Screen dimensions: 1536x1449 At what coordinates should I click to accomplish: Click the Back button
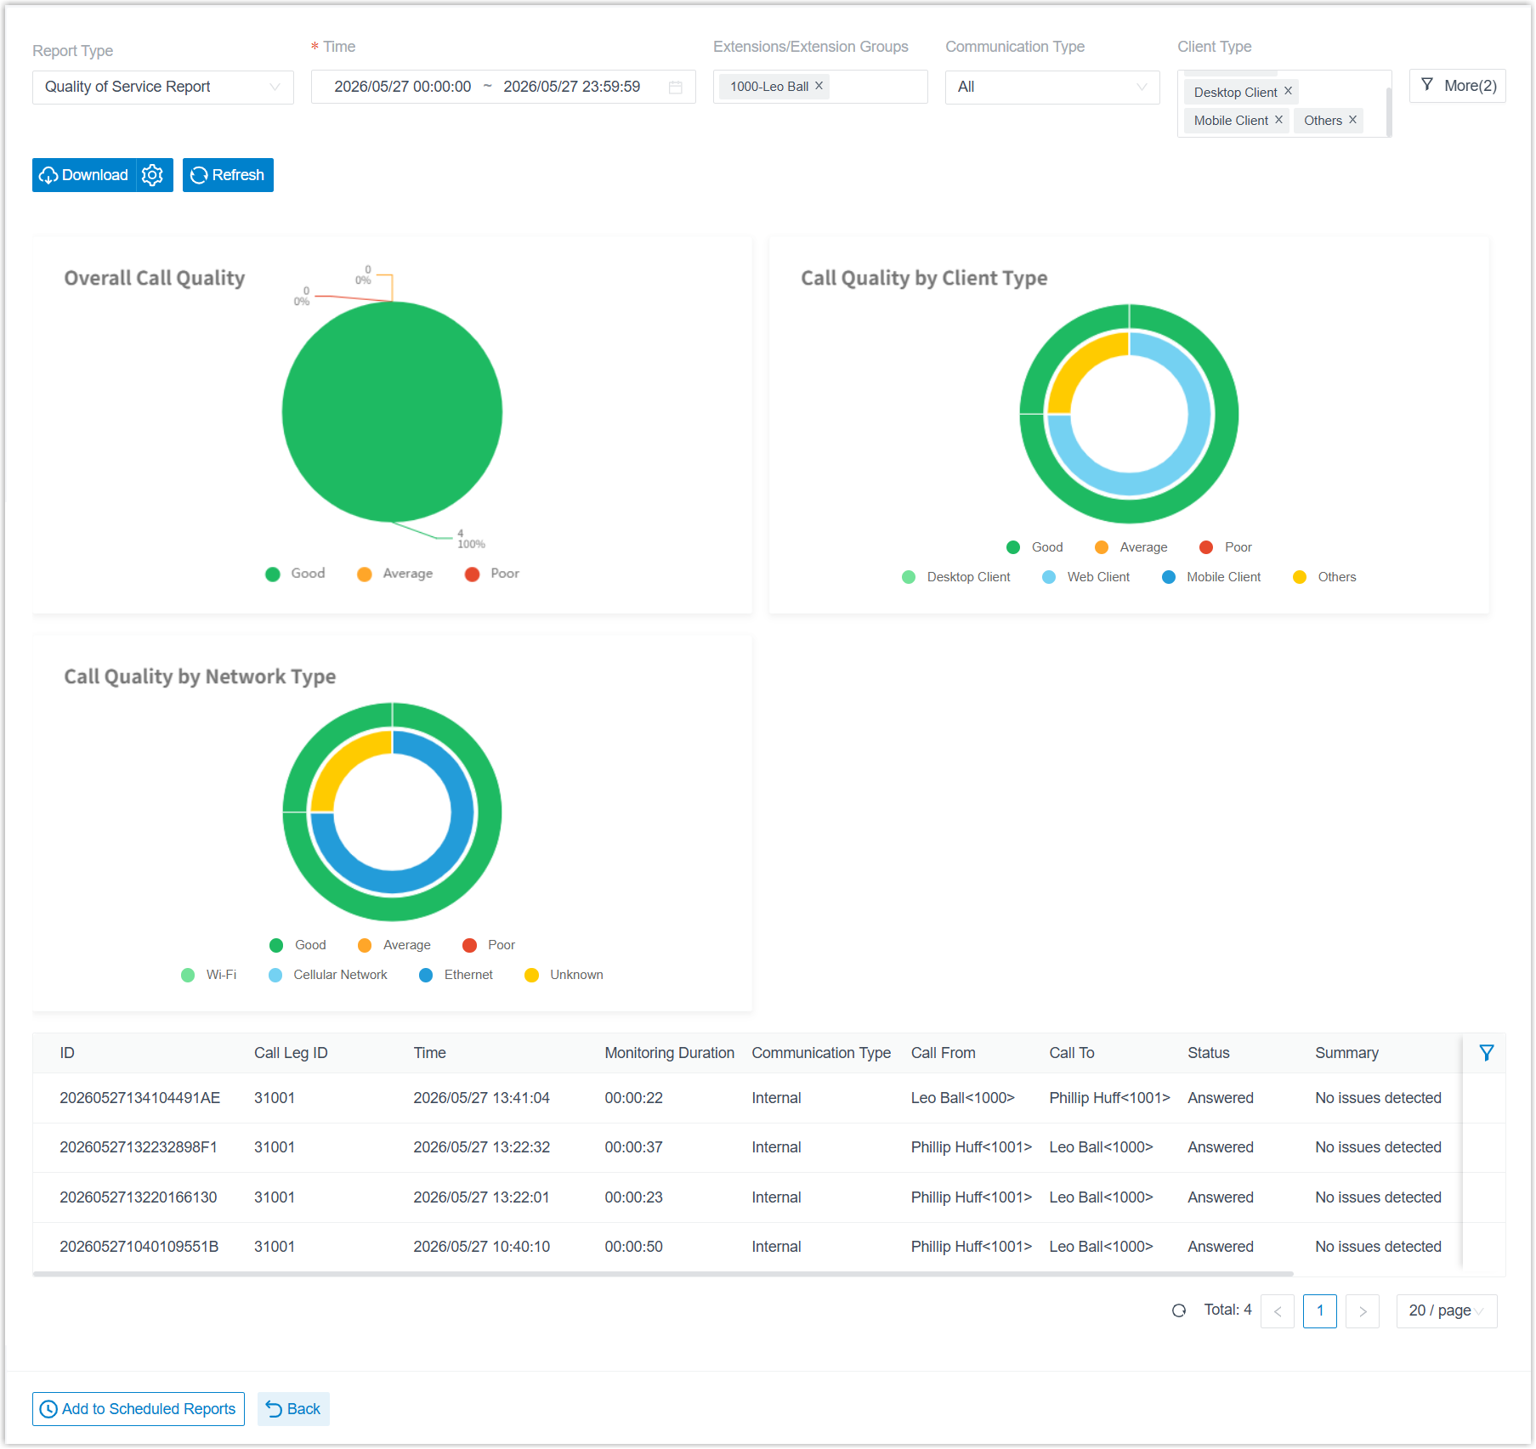(293, 1409)
